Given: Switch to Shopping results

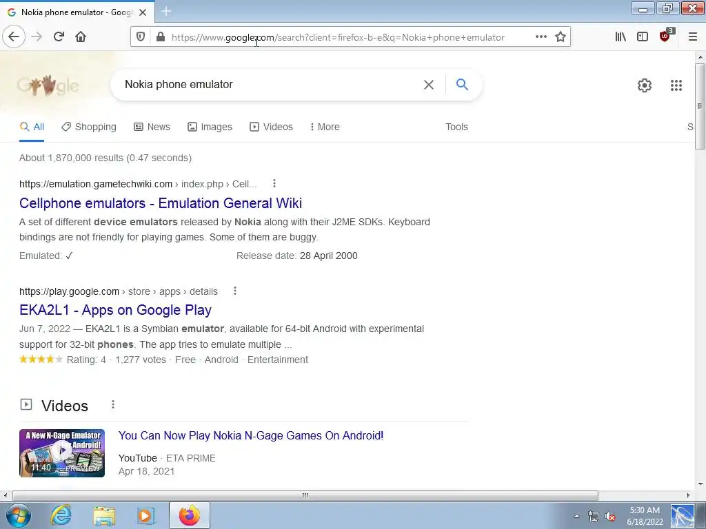Looking at the screenshot, I should tap(89, 127).
